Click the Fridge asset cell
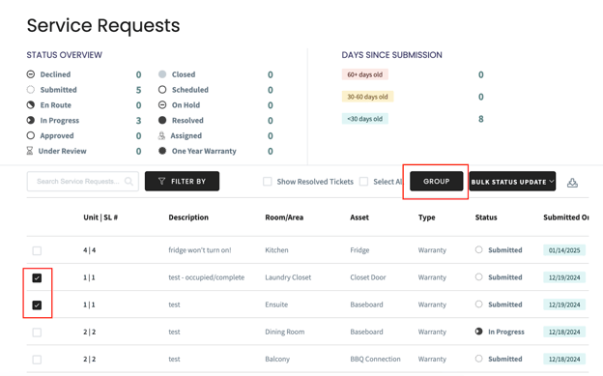This screenshot has height=376, width=603. [359, 249]
